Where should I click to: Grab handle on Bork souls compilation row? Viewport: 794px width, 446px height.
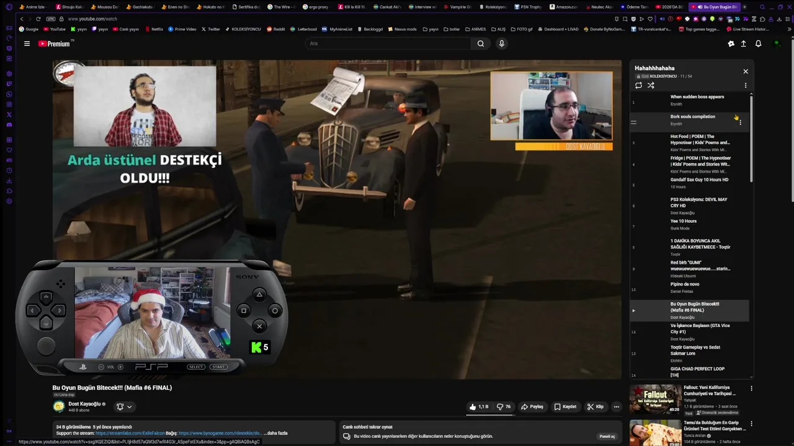[x=633, y=123]
